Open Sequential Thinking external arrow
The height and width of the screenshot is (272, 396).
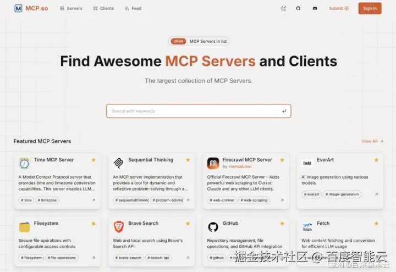click(x=188, y=200)
